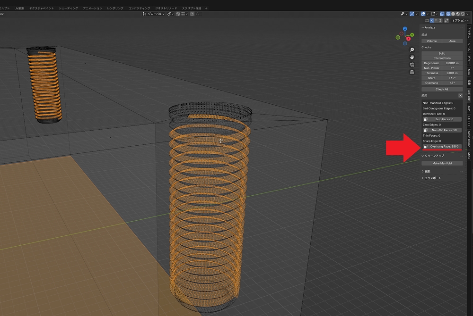Click the pan view hand icon
The width and height of the screenshot is (473, 316).
(x=412, y=57)
